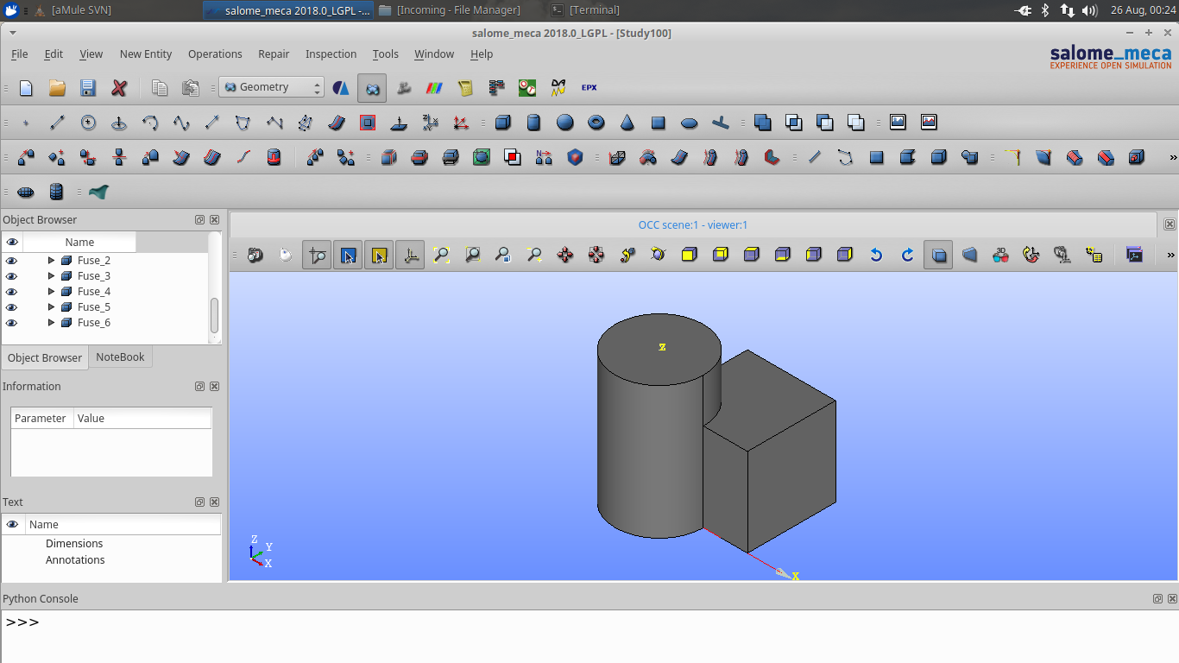Switch to the NoteBook tab
Image resolution: width=1179 pixels, height=663 pixels.
coord(120,357)
